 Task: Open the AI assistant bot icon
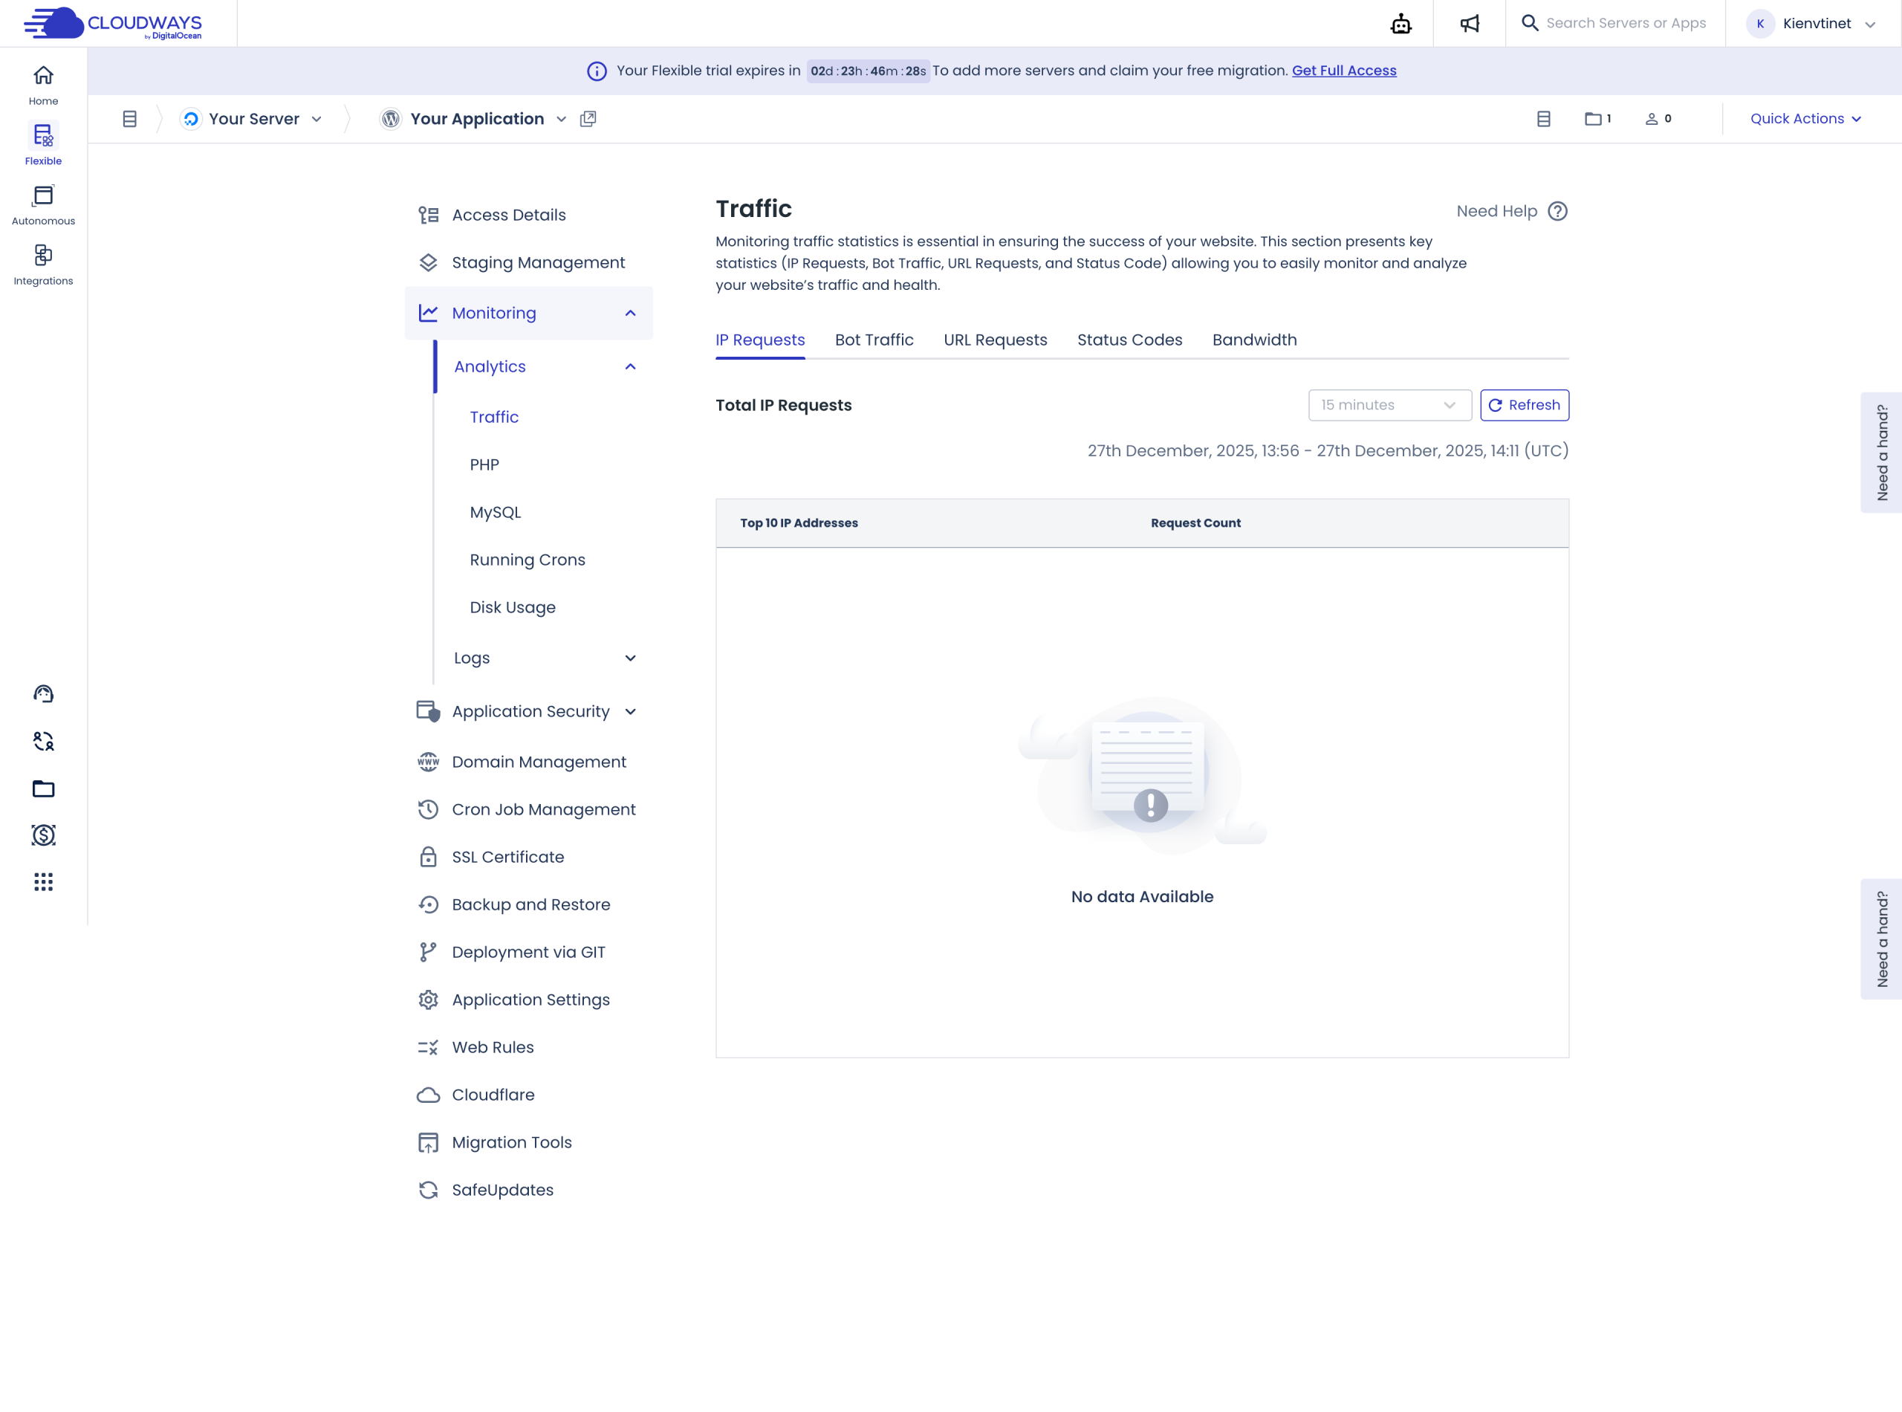point(1400,24)
